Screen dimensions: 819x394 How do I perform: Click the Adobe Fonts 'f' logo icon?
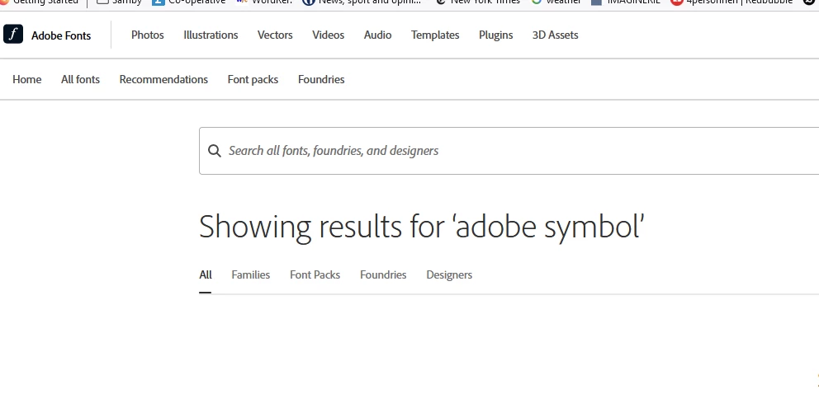[x=13, y=35]
